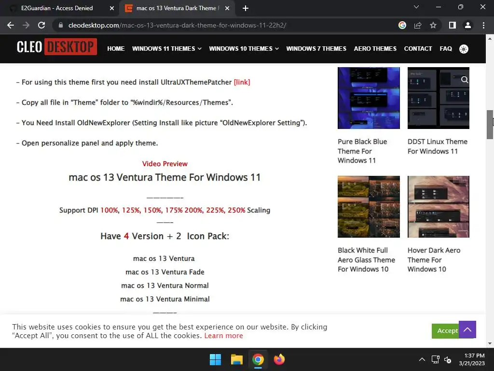The width and height of the screenshot is (494, 371).
Task: Launch Firefox from the taskbar
Action: pyautogui.click(x=279, y=359)
